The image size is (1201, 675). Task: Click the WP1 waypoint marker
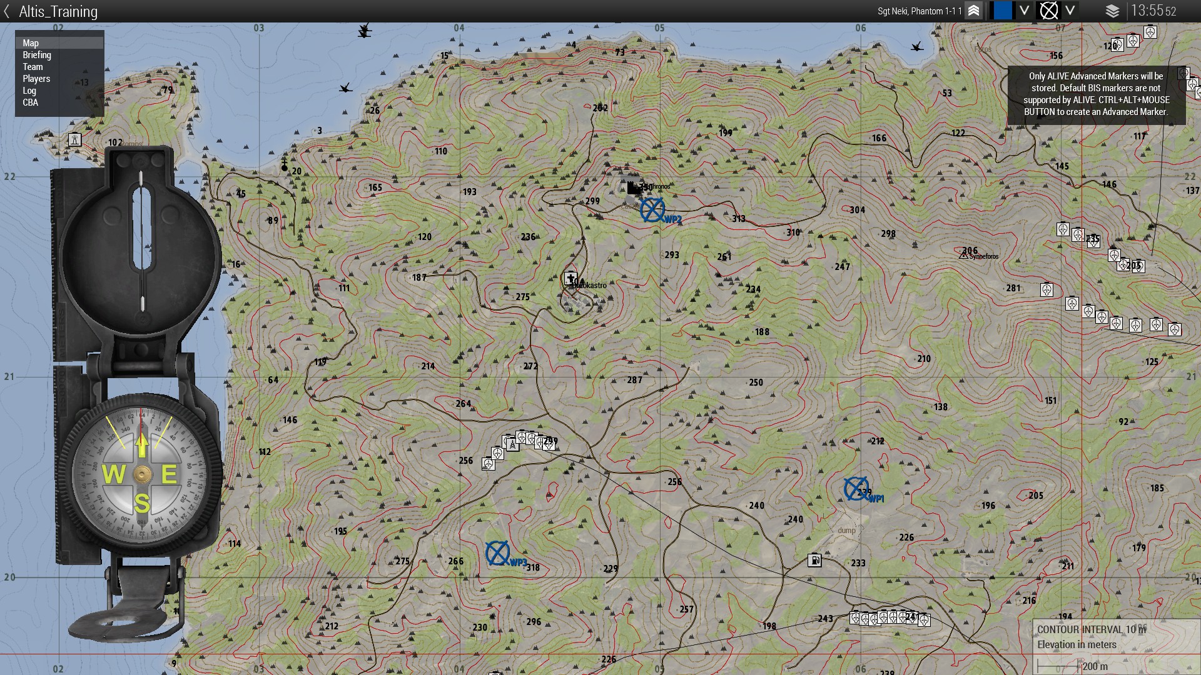[x=856, y=489]
